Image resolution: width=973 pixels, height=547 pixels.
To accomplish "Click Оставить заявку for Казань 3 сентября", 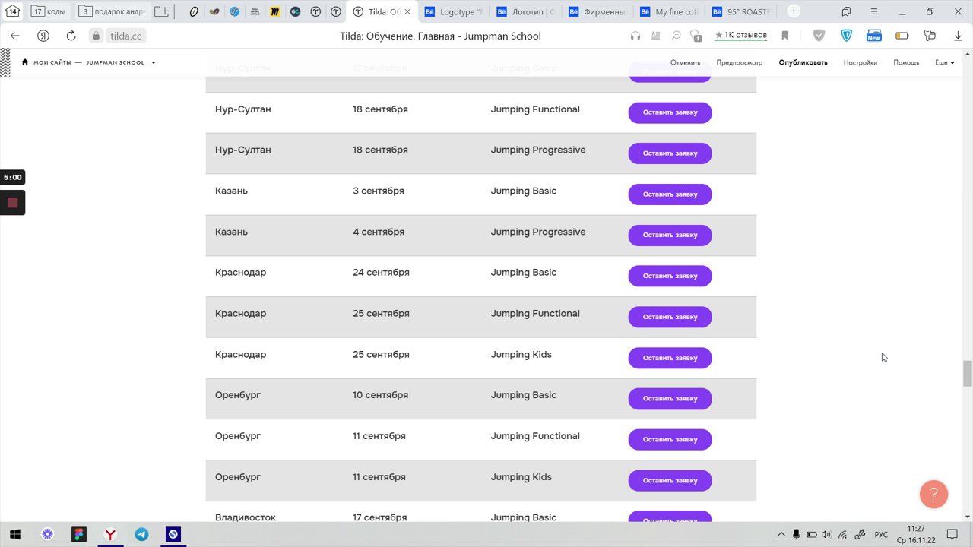I will [x=670, y=194].
